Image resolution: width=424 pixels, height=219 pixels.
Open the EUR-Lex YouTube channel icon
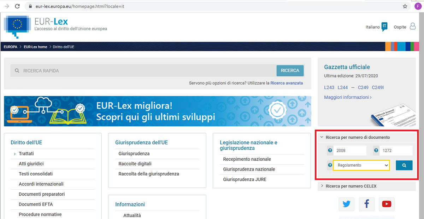coord(387,204)
